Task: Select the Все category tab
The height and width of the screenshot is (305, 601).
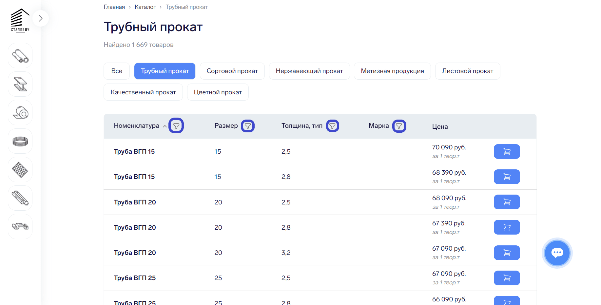Action: click(117, 71)
